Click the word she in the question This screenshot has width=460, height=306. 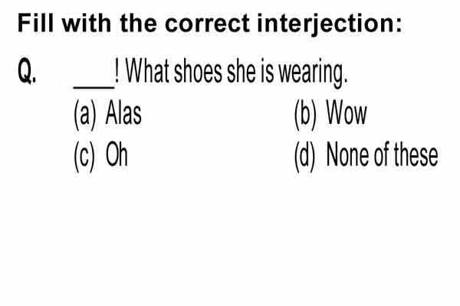pos(242,70)
